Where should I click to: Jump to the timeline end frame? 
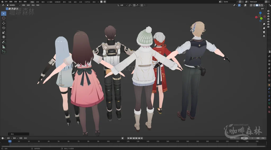click(142, 138)
